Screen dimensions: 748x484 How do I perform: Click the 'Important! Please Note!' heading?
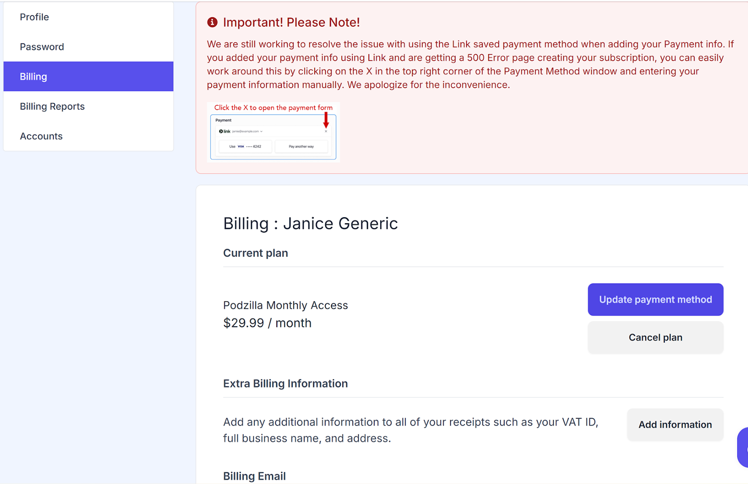(291, 22)
